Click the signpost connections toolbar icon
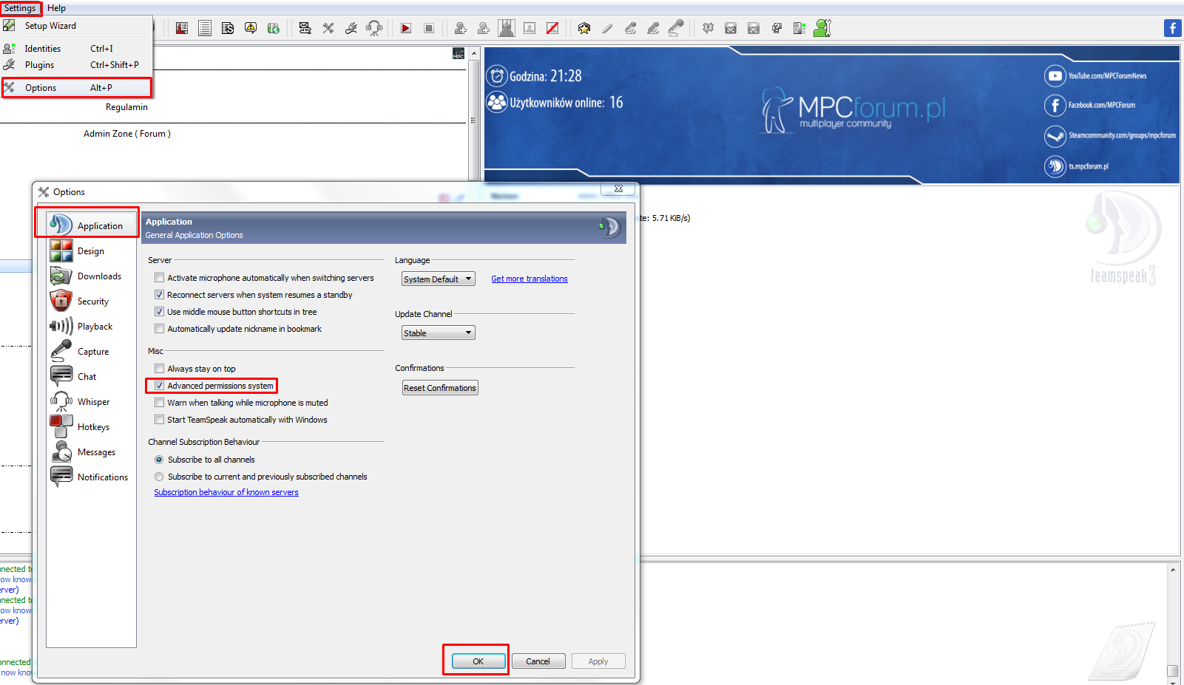 tap(305, 28)
